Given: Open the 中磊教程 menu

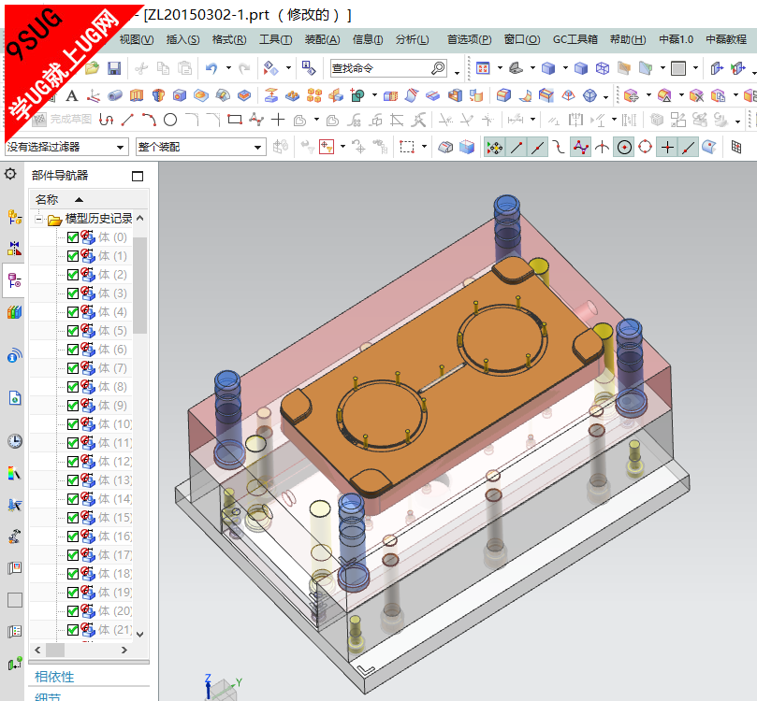Looking at the screenshot, I should [x=726, y=39].
